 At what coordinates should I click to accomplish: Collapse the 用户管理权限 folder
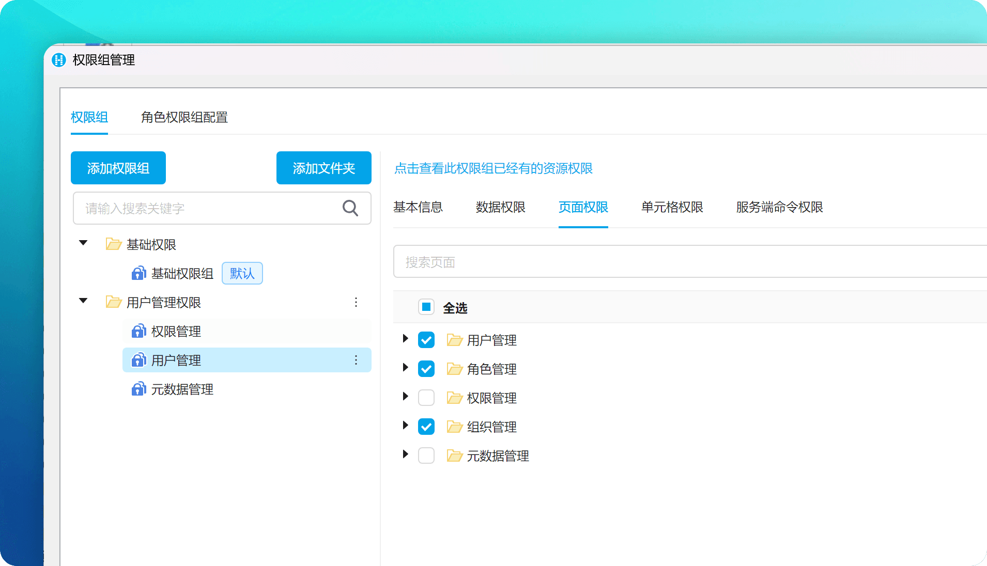tap(83, 301)
